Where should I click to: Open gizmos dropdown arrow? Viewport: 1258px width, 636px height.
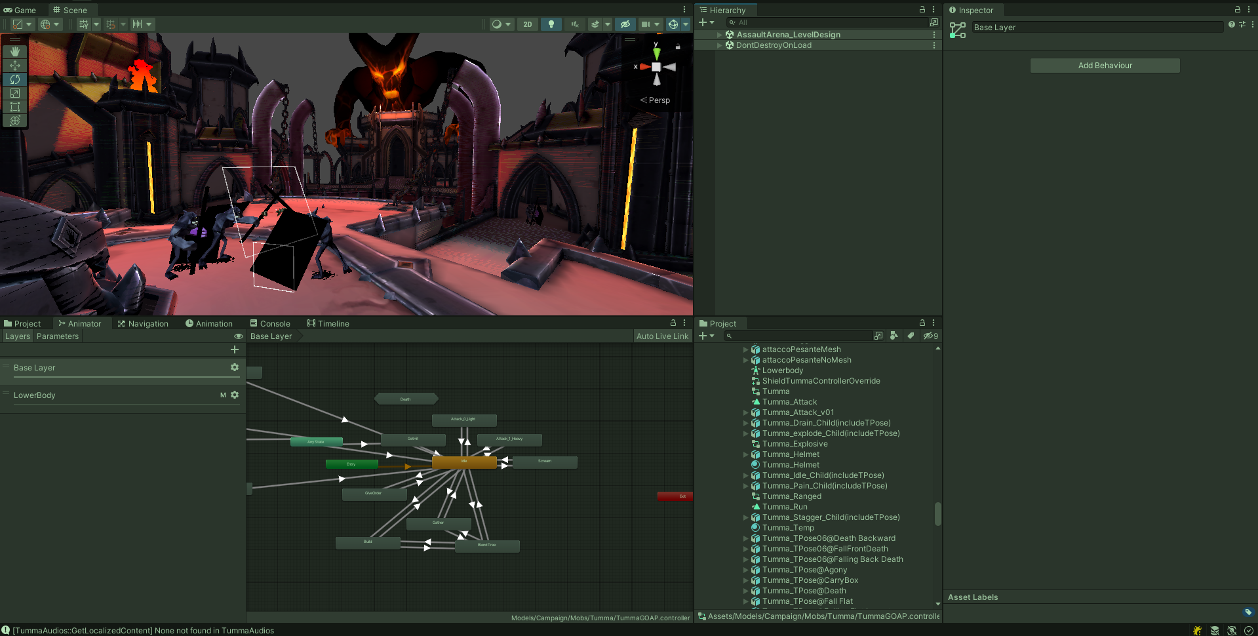tap(686, 24)
